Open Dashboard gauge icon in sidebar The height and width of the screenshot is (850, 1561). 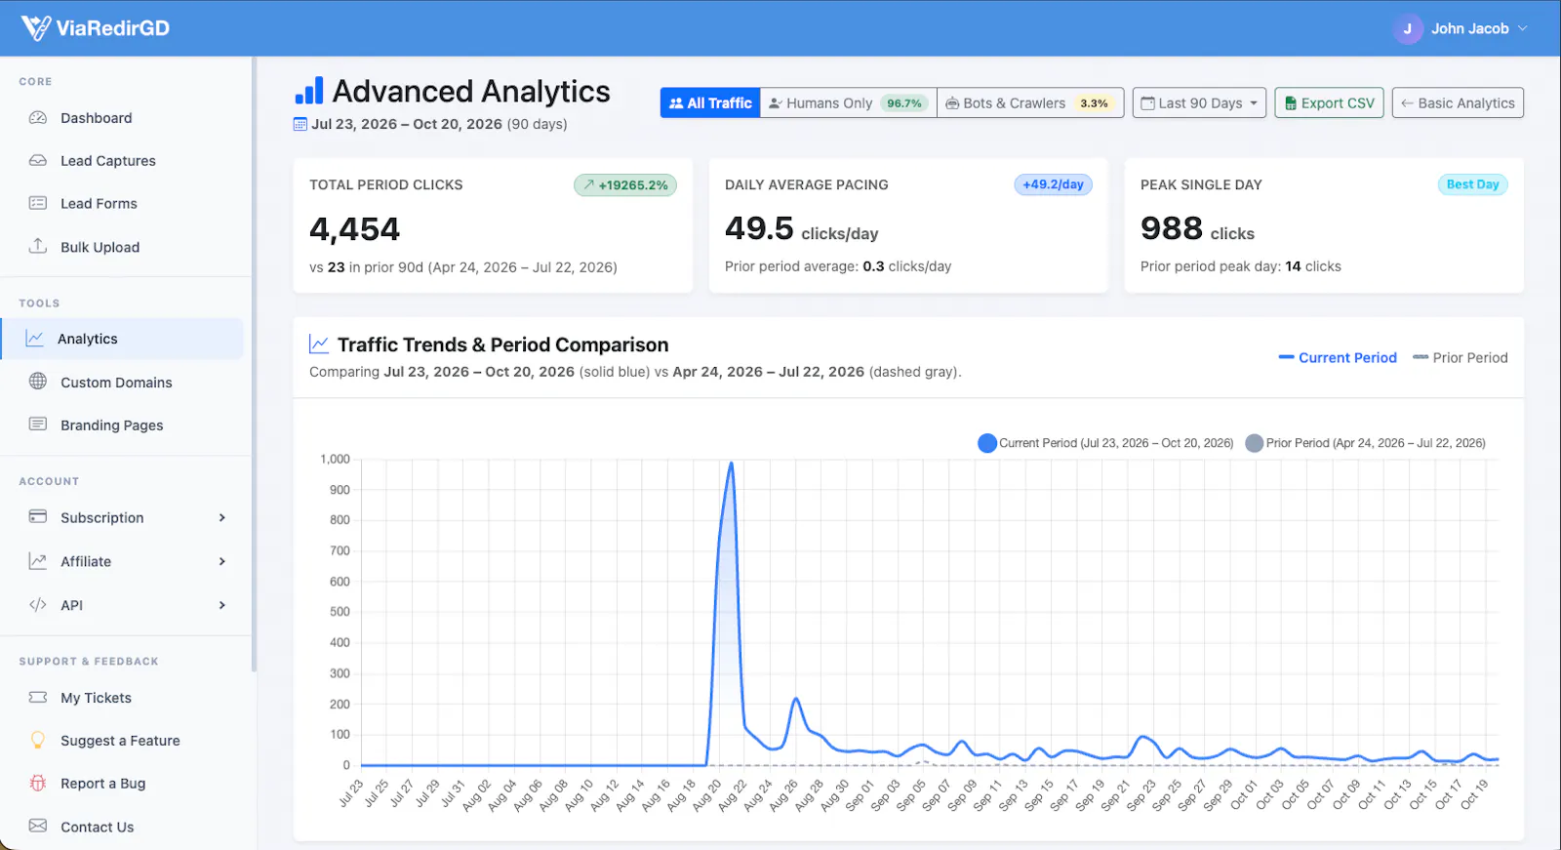[x=38, y=118]
